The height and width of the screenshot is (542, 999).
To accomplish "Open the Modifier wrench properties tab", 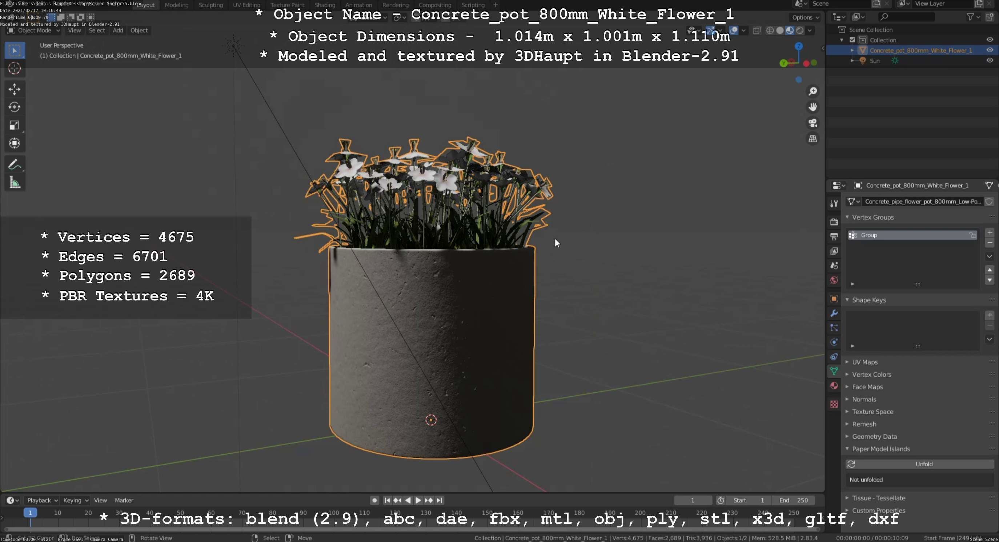I will (x=834, y=313).
